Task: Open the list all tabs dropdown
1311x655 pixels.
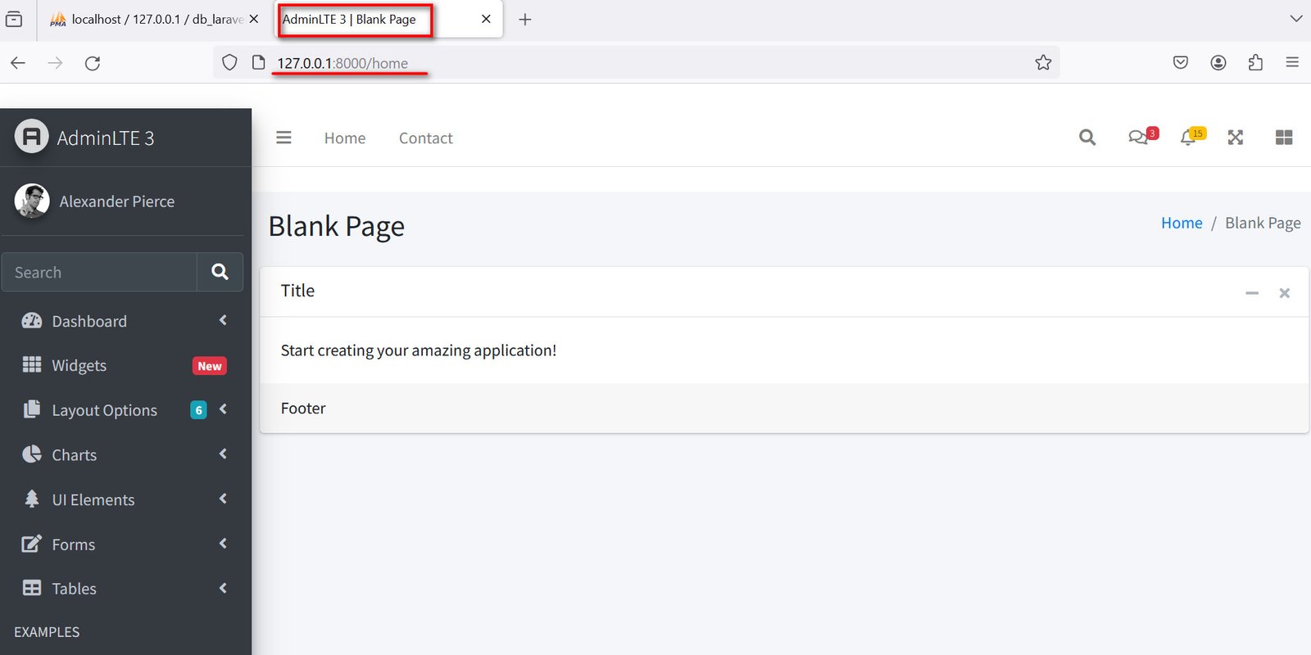Action: 1295,19
